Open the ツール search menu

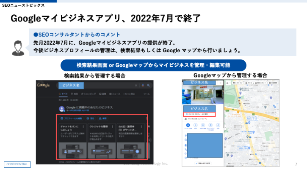pos(147,94)
